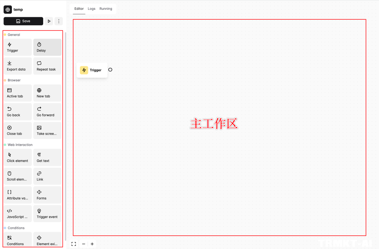
Task: Pick the Forms block
Action: (47, 195)
